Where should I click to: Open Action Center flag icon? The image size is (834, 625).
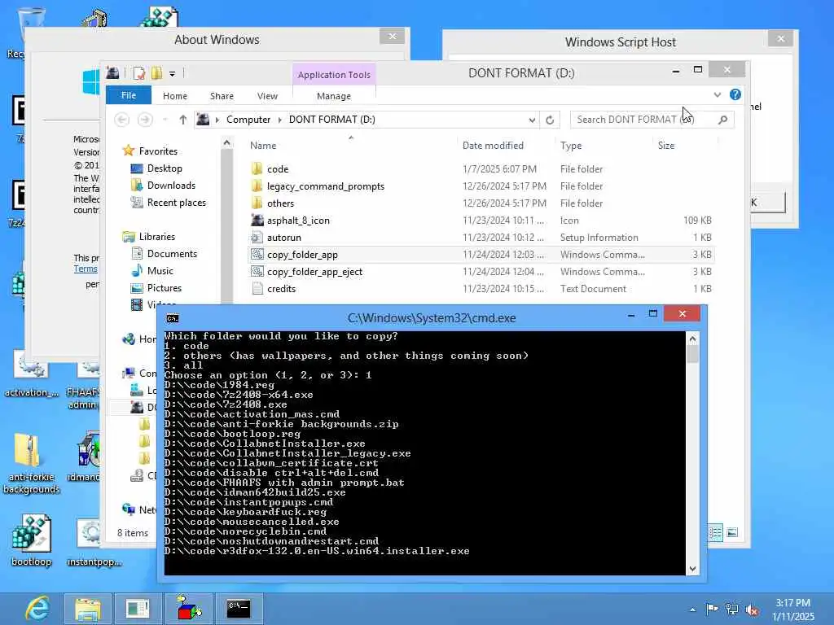click(x=712, y=609)
